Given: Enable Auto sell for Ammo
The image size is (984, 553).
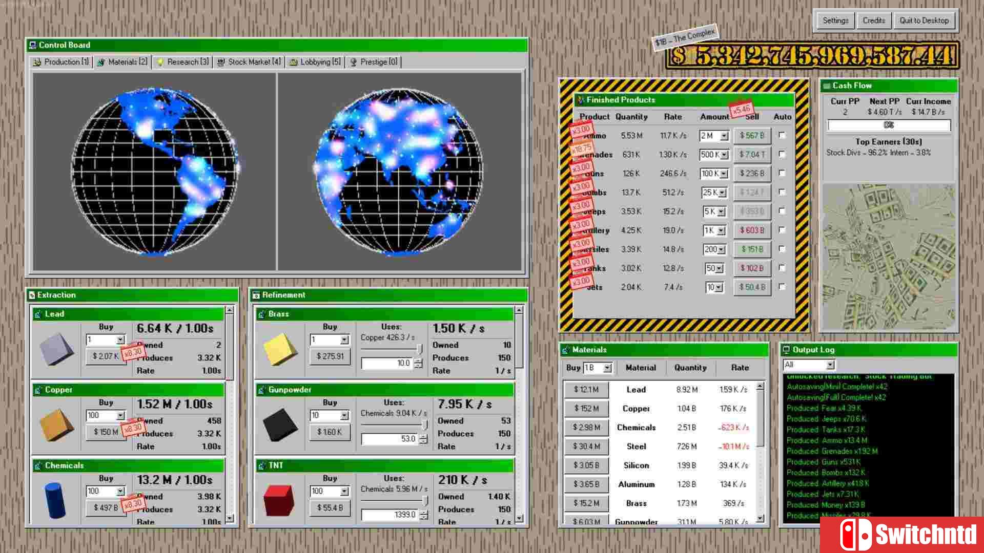Looking at the screenshot, I should 782,135.
